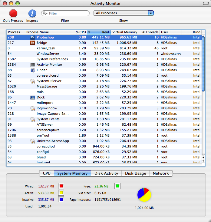Viewport: 211px width, 222px height.
Task: Select the coreservicesd process row
Action: (x=104, y=76)
